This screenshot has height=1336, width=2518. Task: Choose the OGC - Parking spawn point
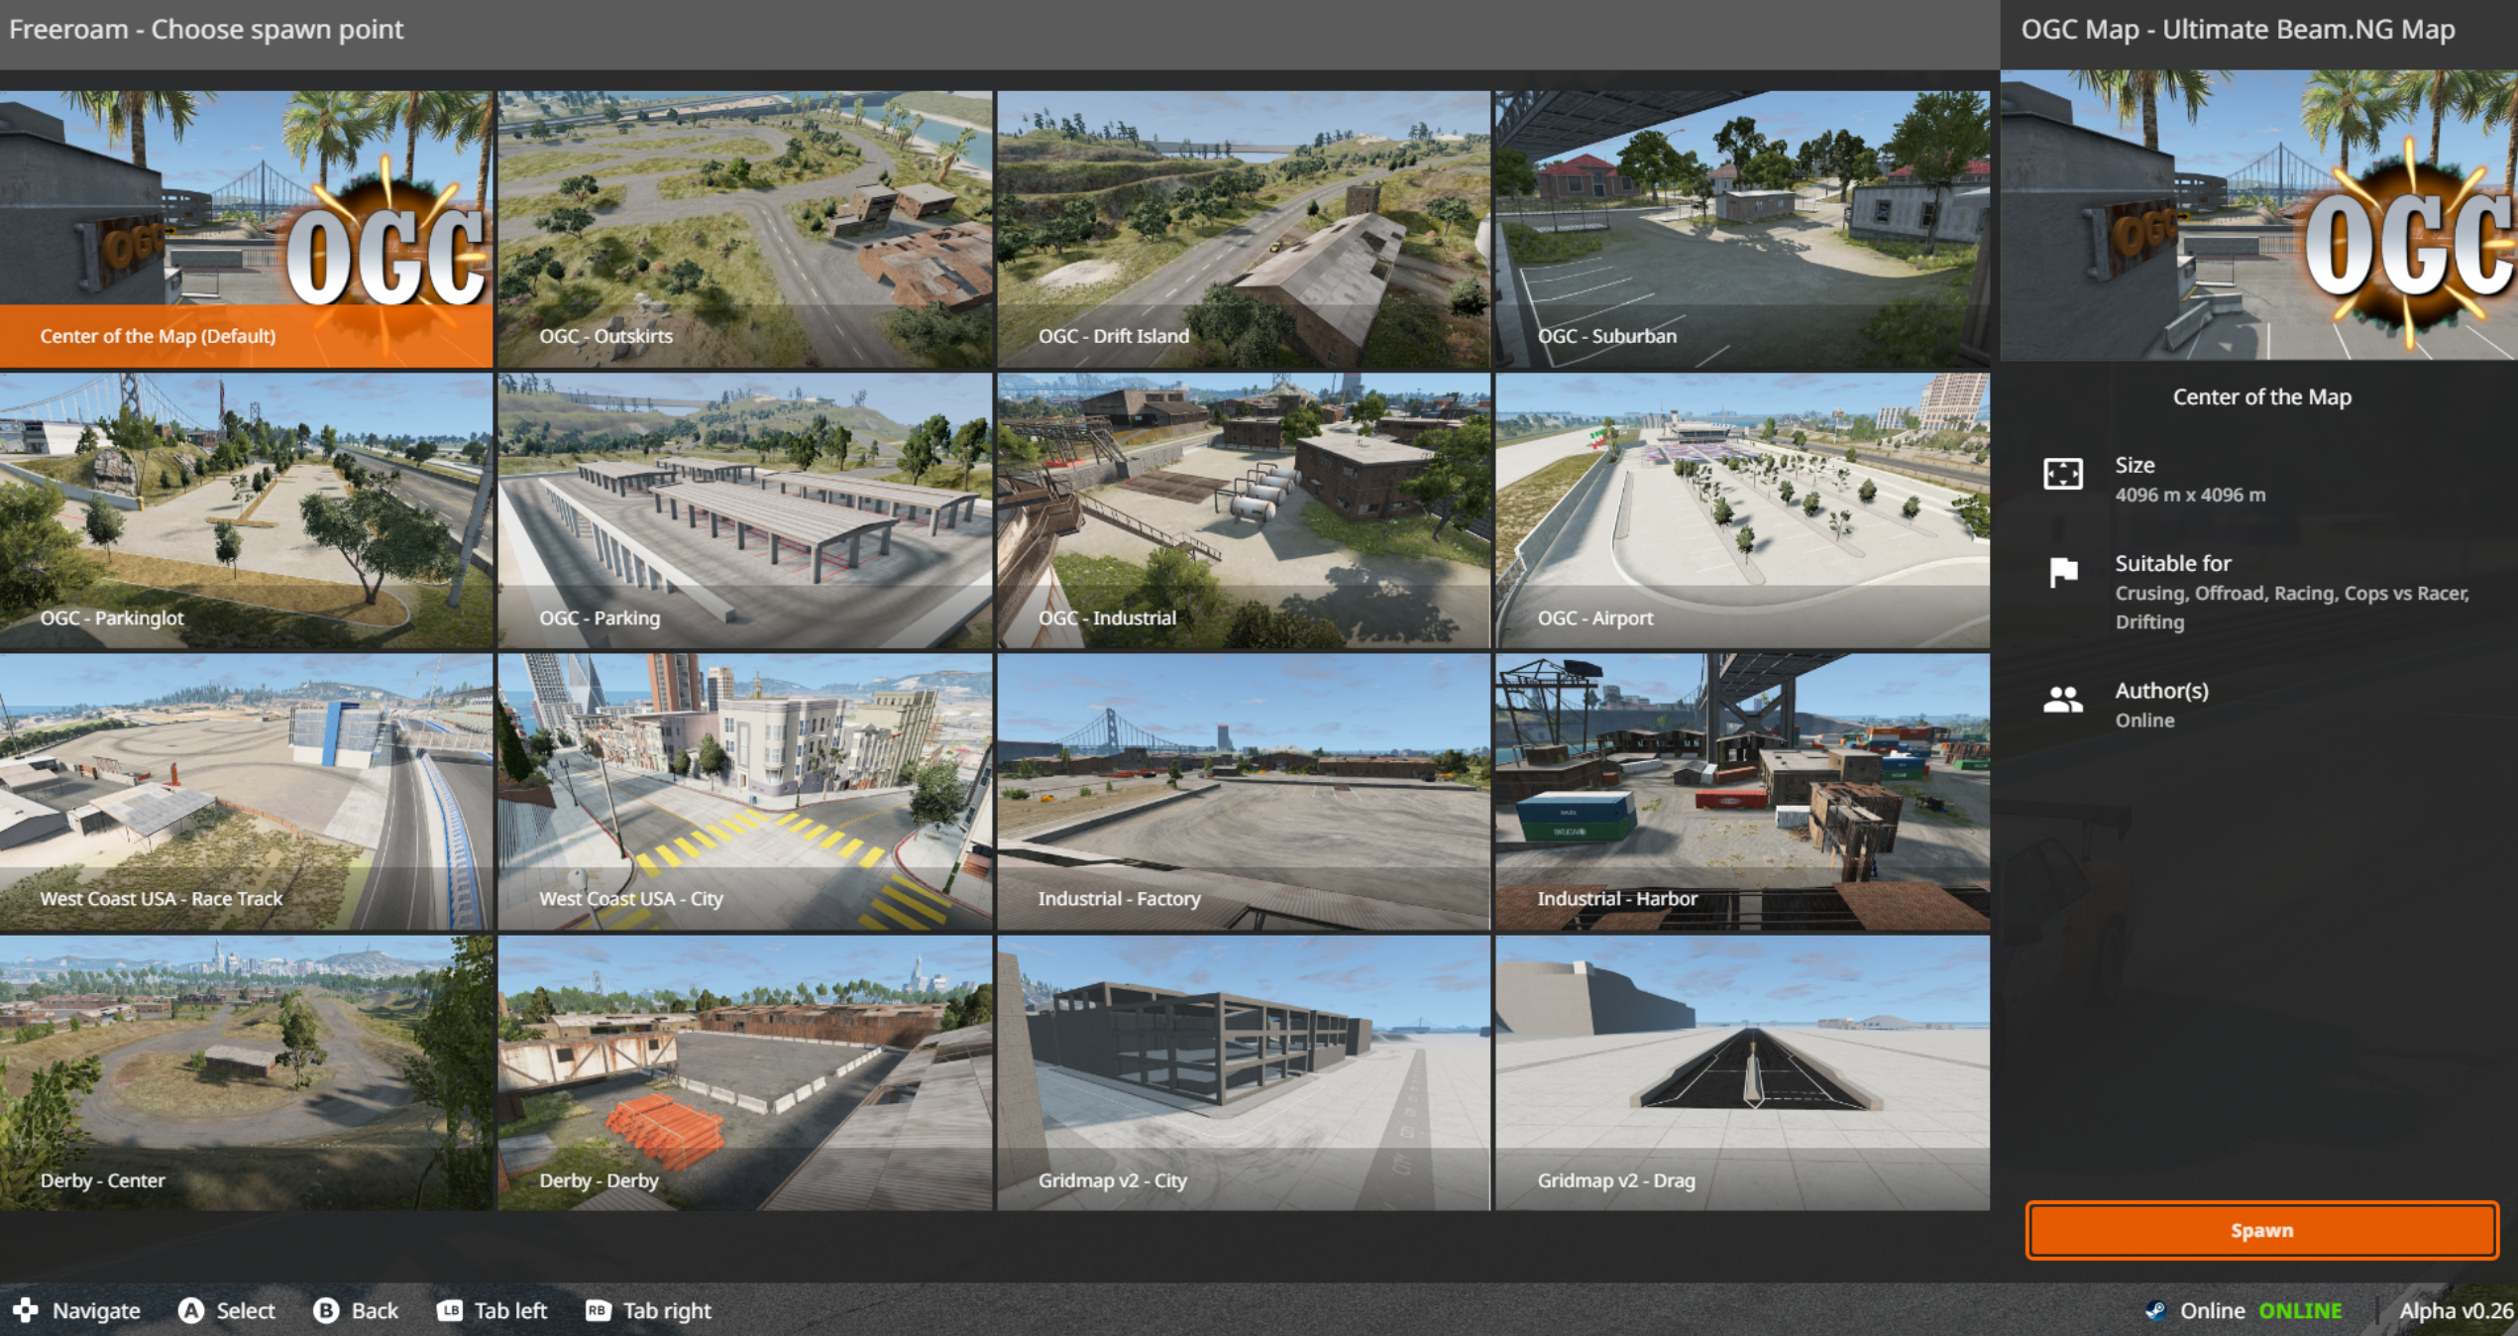pos(745,510)
